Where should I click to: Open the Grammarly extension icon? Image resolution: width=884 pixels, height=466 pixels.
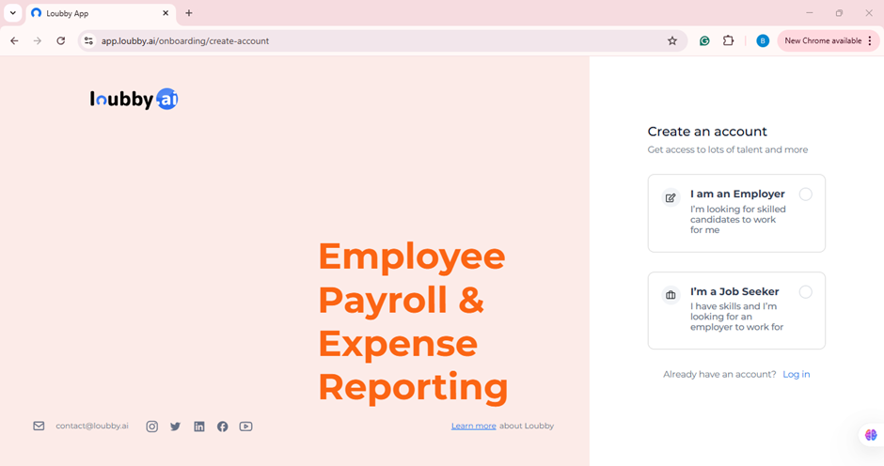704,40
